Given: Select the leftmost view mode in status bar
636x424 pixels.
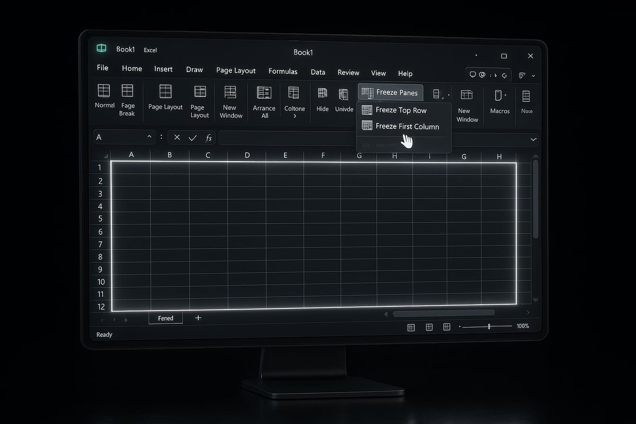Looking at the screenshot, I should [411, 328].
